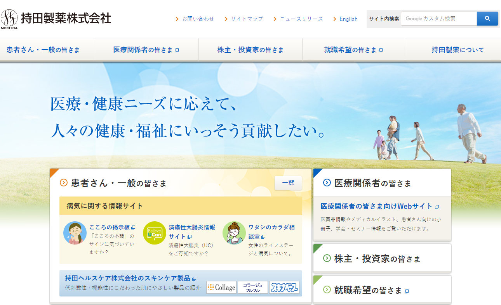The image size is (501, 305).
Task: Open 持田製薬について navigation tab
Action: 454,50
